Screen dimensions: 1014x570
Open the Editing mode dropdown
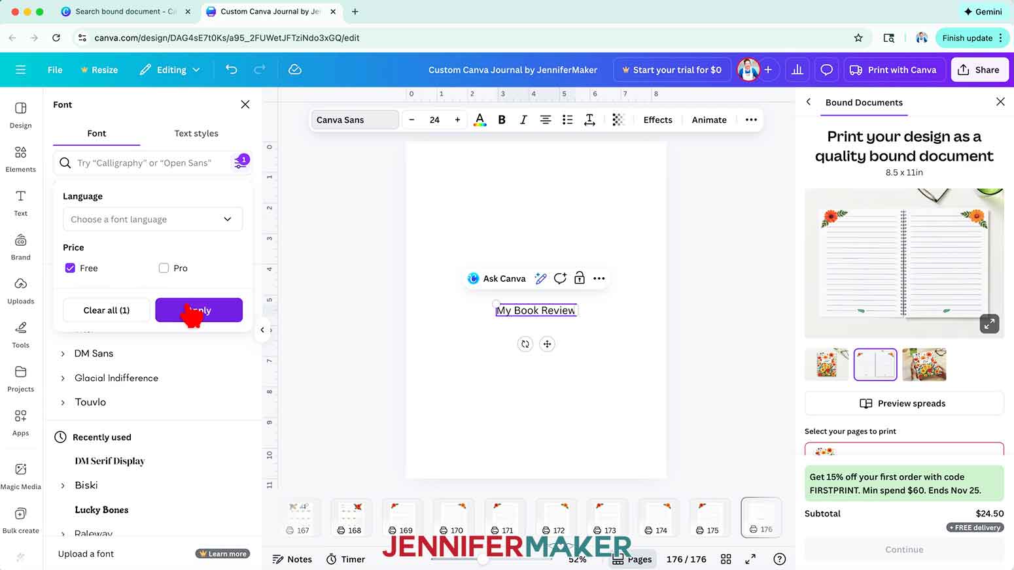pos(169,69)
